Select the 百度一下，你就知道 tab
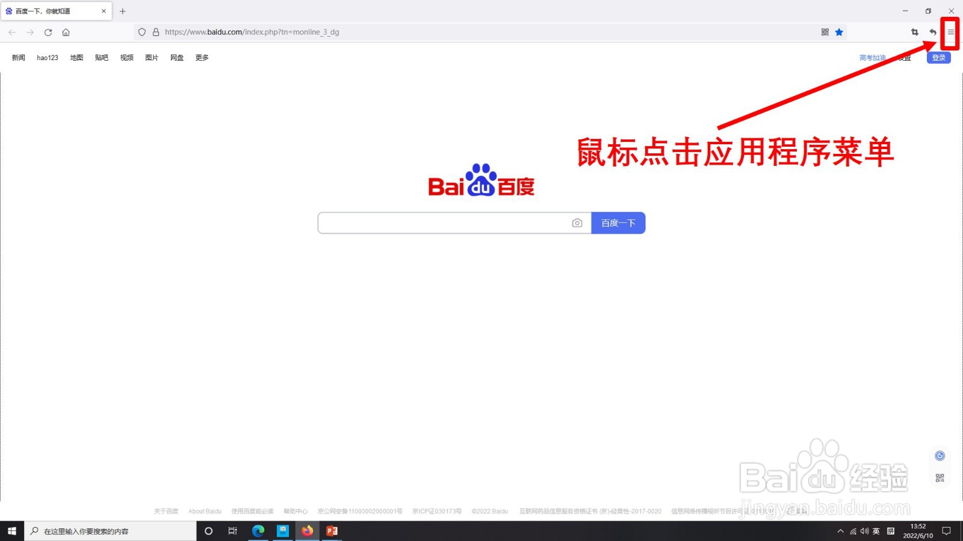963x541 pixels. 57,11
